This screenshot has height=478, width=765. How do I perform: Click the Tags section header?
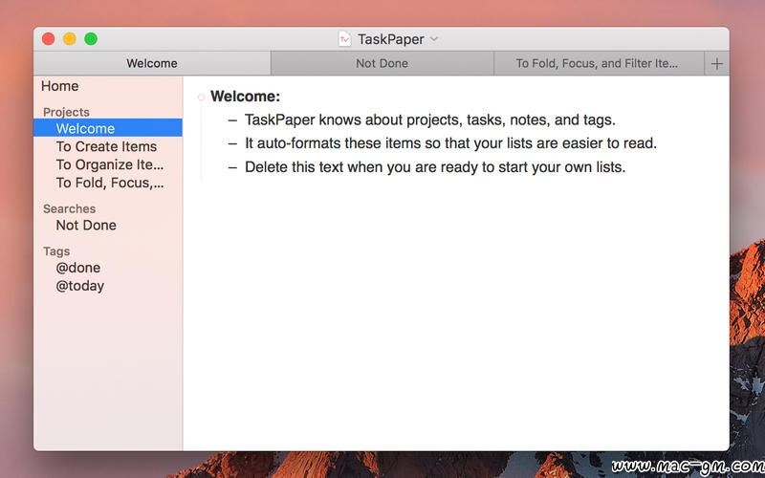click(56, 251)
